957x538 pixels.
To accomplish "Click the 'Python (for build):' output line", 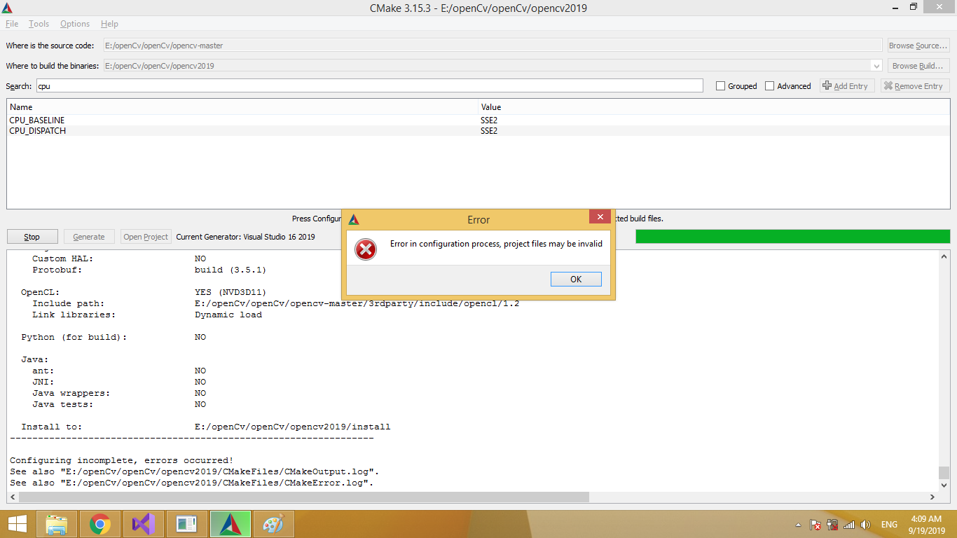I will [113, 337].
